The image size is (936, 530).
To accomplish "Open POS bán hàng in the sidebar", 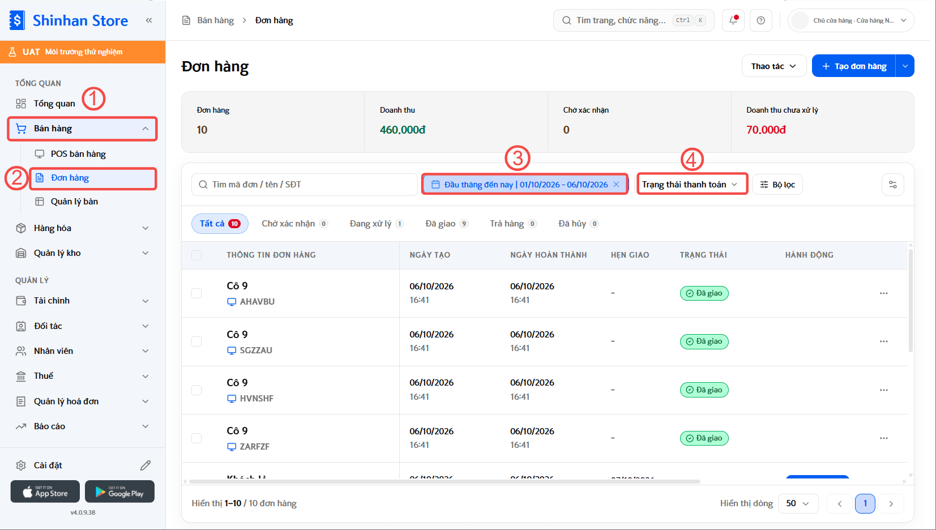I will click(x=78, y=154).
